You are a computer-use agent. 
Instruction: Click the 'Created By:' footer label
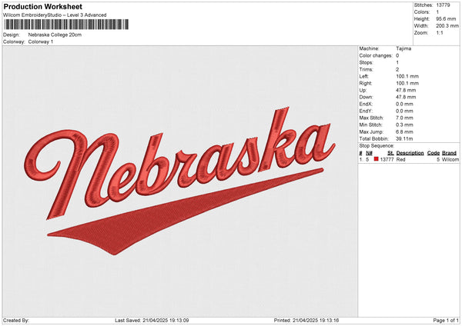tap(16, 321)
